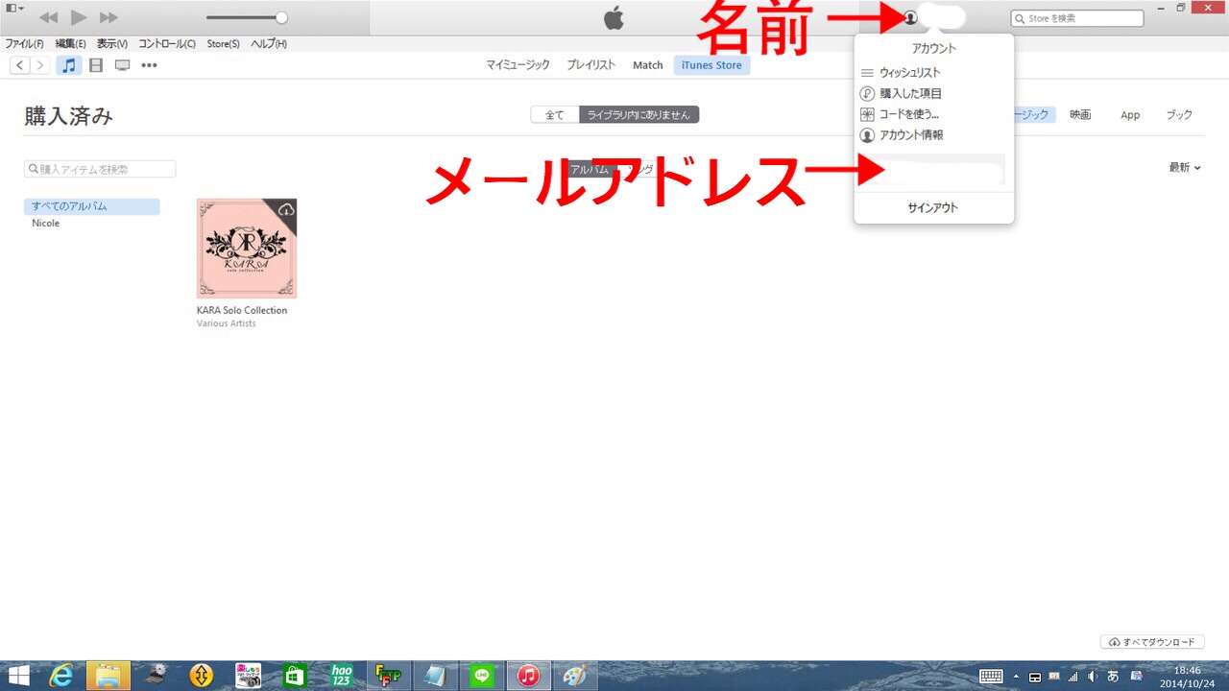This screenshot has width=1229, height=691.
Task: Open the コントロール(C) menu
Action: click(x=166, y=43)
